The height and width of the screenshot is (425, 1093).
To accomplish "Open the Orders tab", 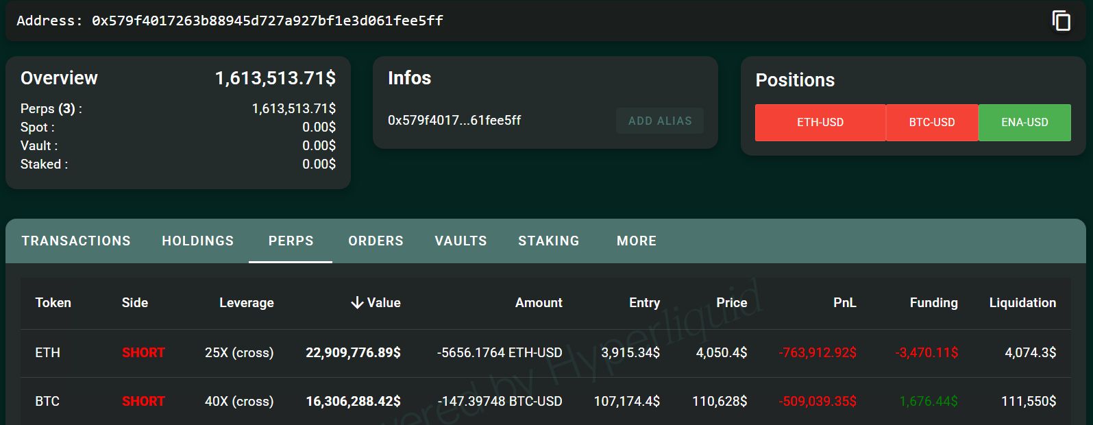I will tap(376, 241).
